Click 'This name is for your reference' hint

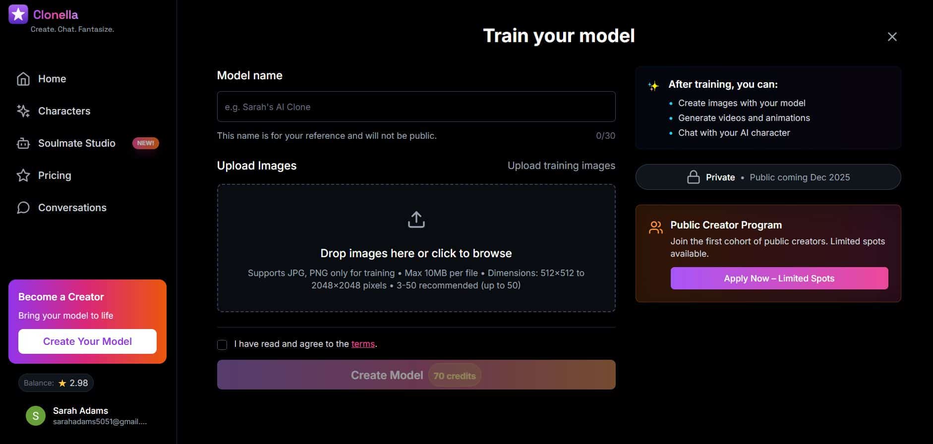pos(327,136)
